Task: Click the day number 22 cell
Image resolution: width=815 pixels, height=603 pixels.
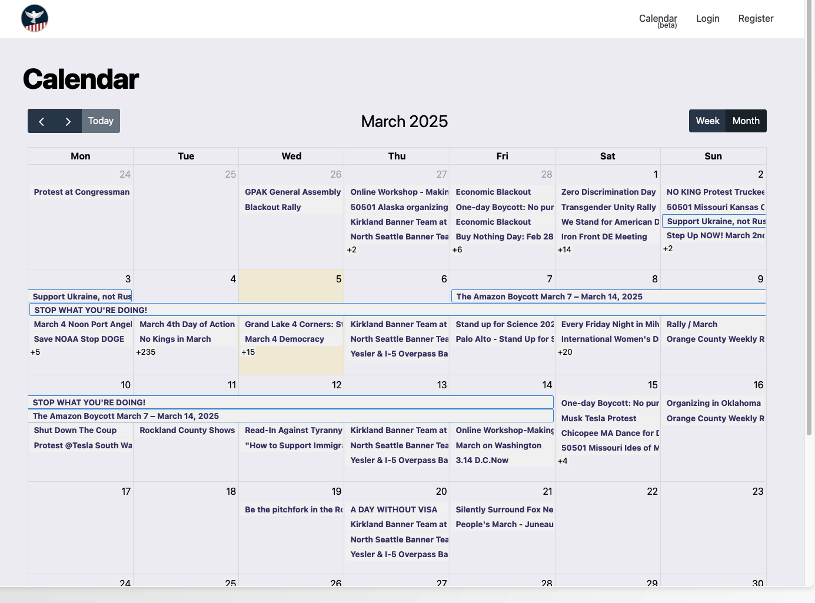Action: point(652,491)
